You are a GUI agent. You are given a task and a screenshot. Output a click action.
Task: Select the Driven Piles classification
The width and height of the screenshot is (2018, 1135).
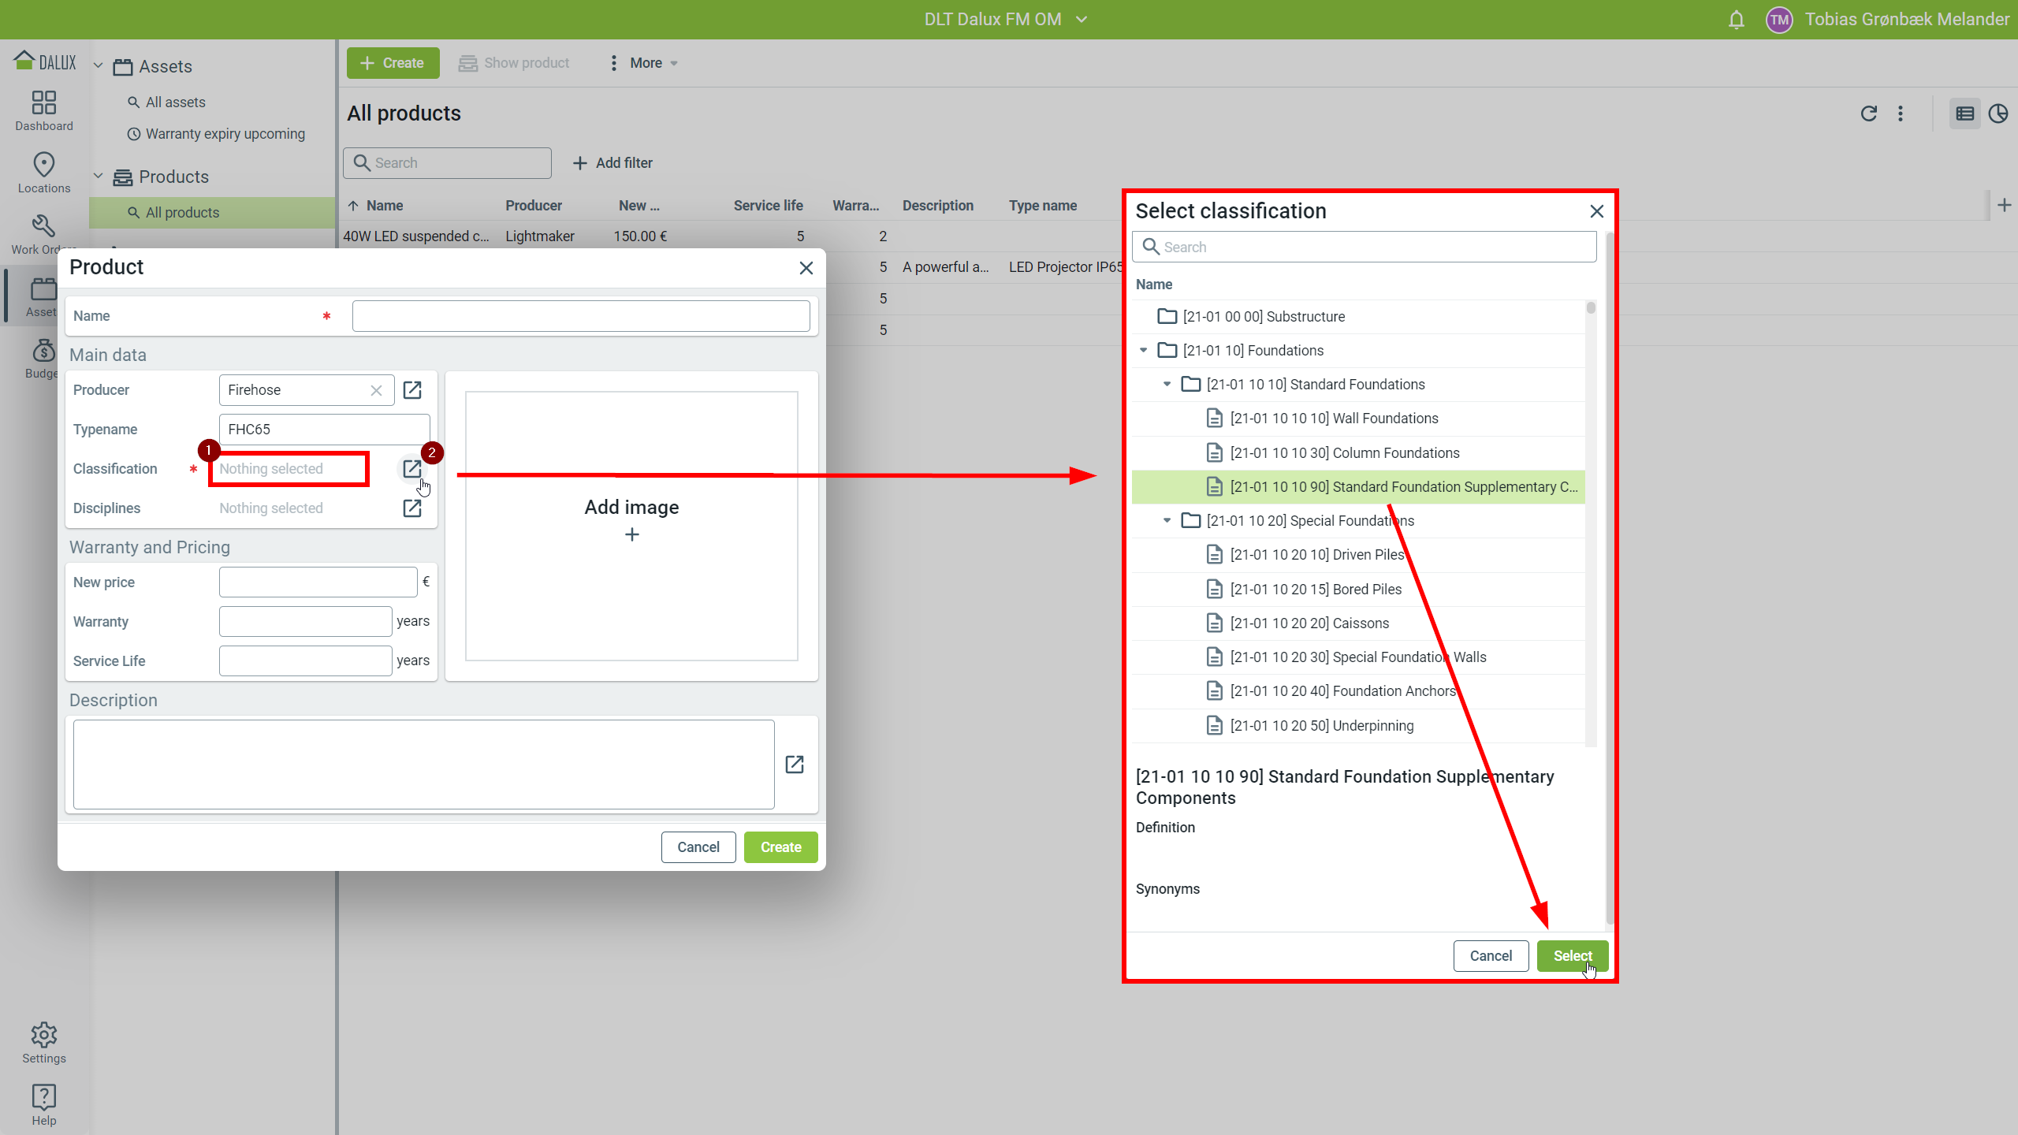(x=1316, y=555)
